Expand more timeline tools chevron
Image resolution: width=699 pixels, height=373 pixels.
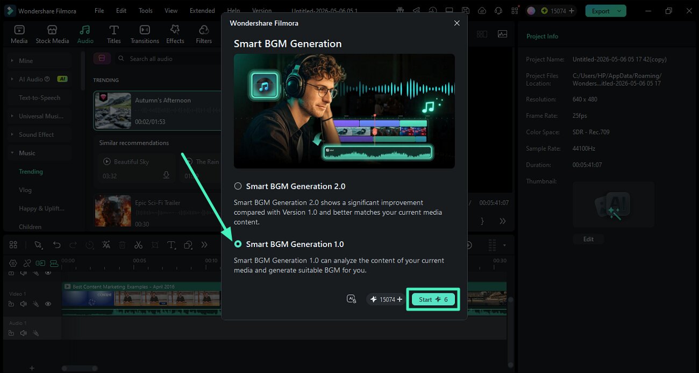click(204, 245)
